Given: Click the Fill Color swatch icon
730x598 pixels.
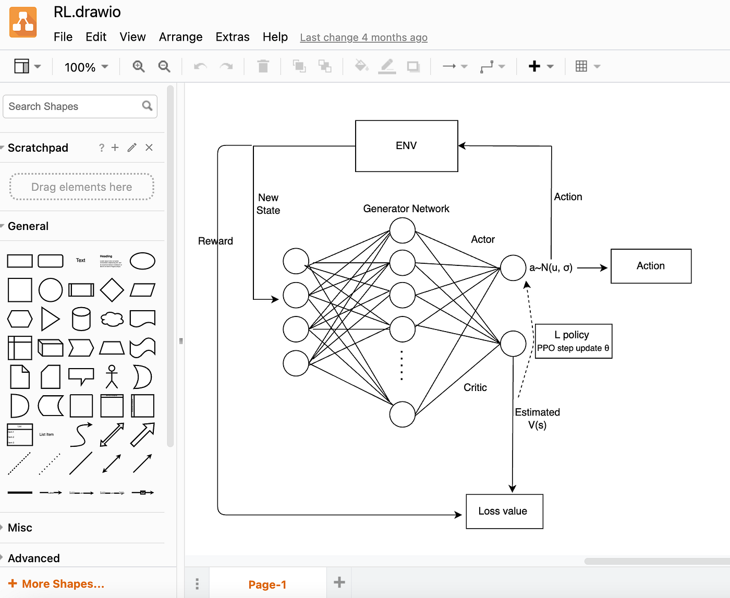Looking at the screenshot, I should 361,66.
